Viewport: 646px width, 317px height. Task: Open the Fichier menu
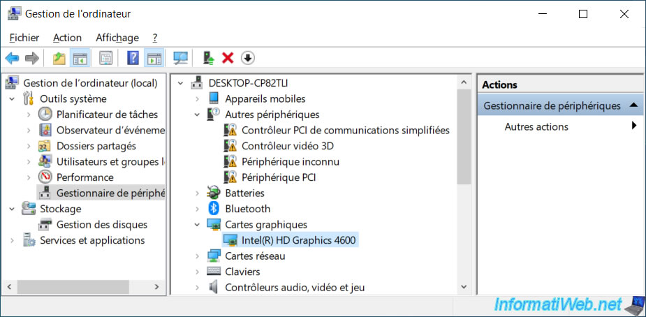point(24,38)
